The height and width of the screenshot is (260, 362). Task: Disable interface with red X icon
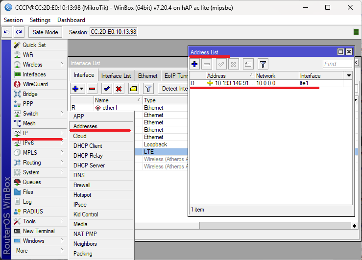(x=119, y=89)
